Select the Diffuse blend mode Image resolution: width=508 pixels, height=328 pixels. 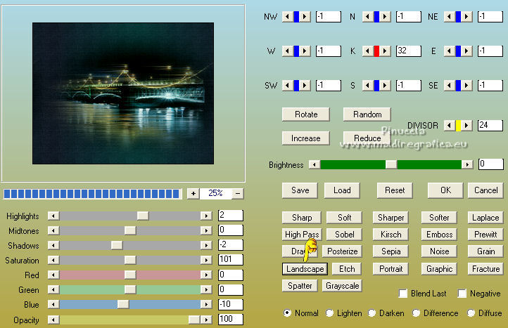click(x=471, y=313)
